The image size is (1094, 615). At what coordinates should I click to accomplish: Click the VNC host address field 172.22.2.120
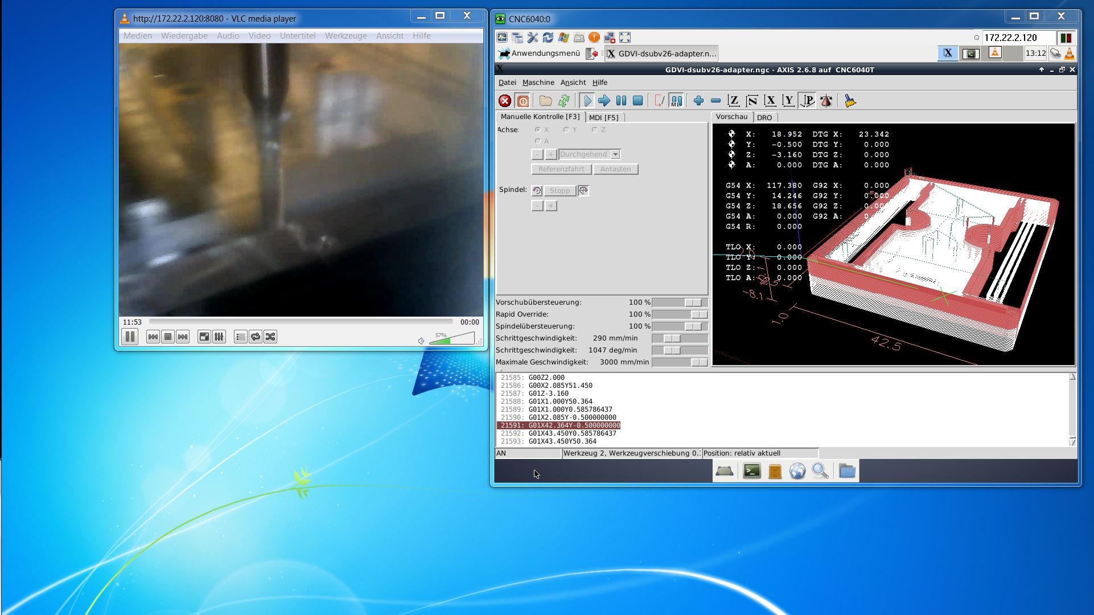(x=1018, y=38)
